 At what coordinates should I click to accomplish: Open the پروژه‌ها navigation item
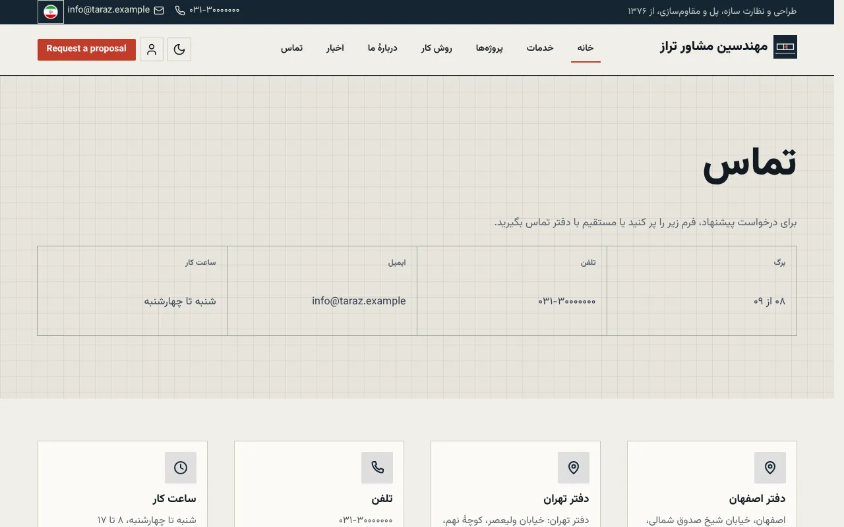[x=489, y=48]
